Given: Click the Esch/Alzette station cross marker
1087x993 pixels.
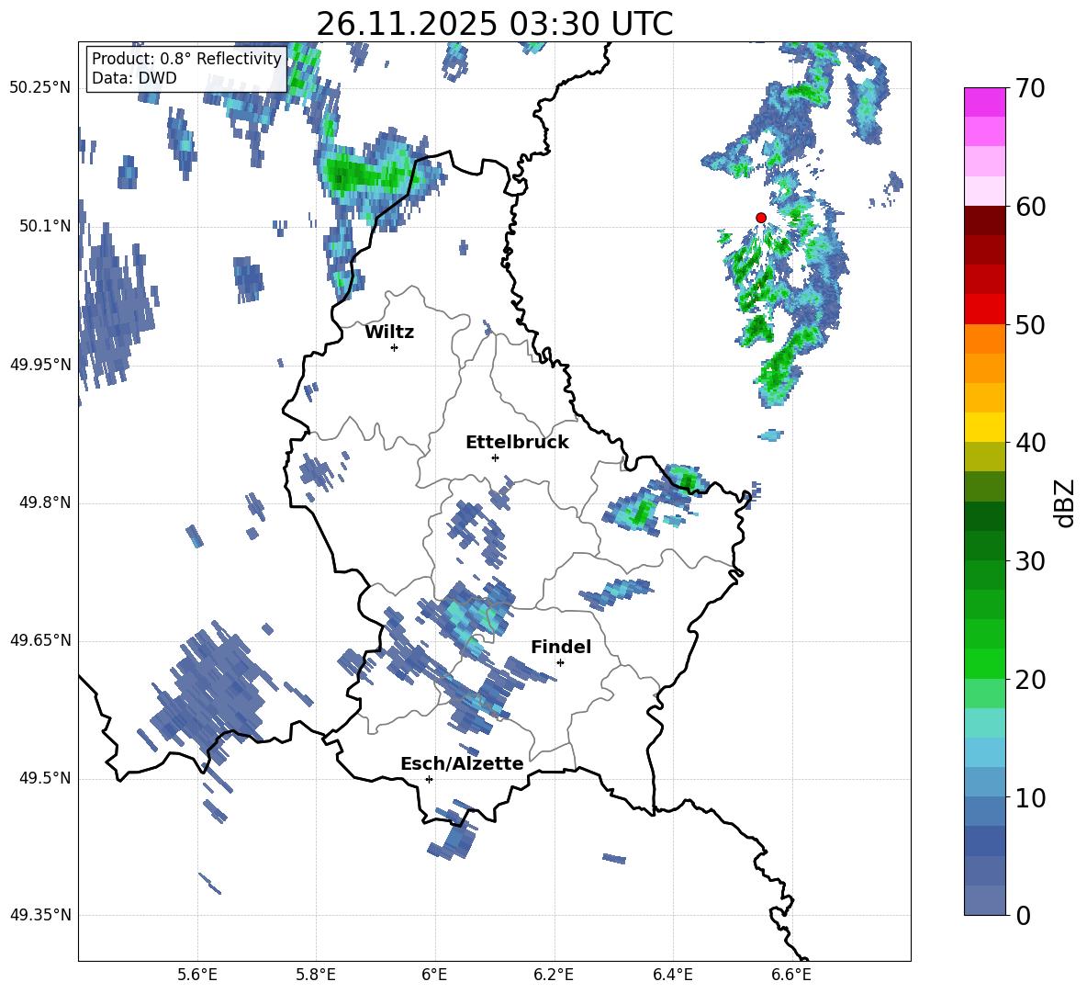Looking at the screenshot, I should point(429,779).
